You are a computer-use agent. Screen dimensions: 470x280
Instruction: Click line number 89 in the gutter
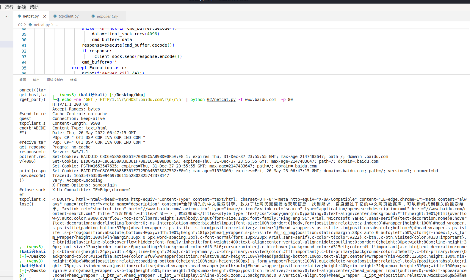[x=24, y=34]
